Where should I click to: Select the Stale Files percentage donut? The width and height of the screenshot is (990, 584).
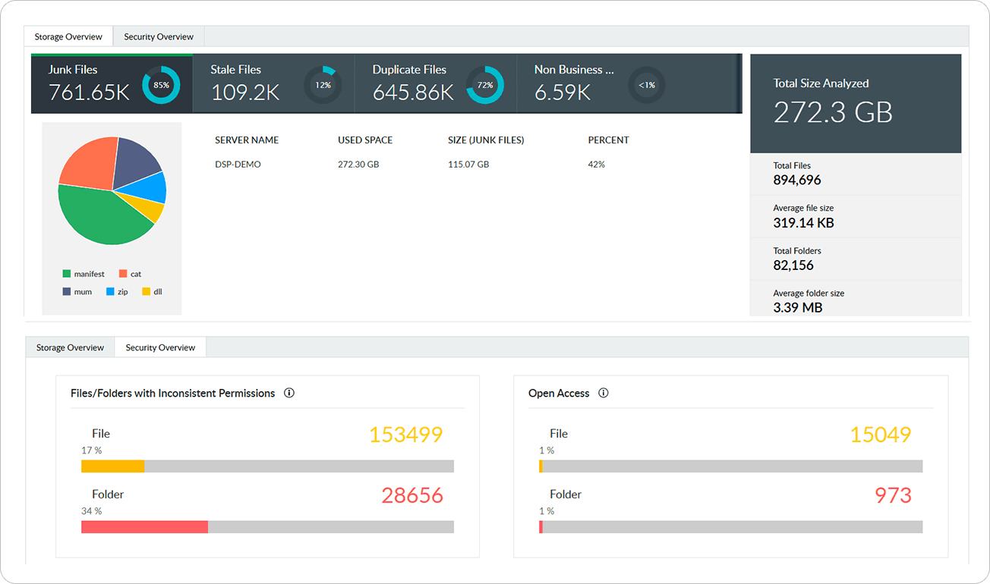click(323, 85)
